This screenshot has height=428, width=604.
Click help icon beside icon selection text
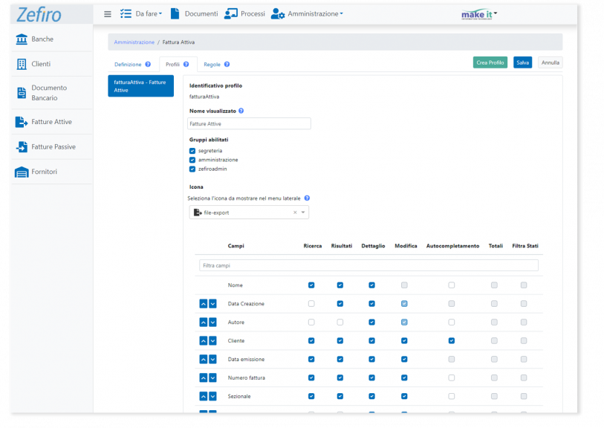[307, 198]
